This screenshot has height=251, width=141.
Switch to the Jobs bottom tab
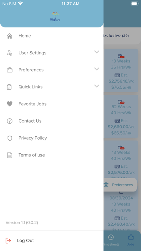point(131,241)
